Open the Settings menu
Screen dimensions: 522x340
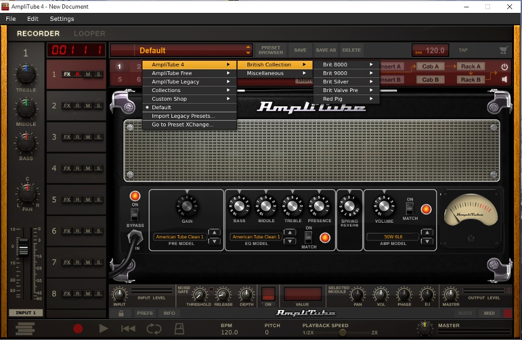pyautogui.click(x=62, y=19)
